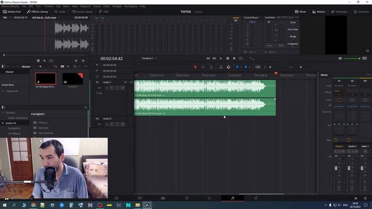This screenshot has width=372, height=209.
Task: Open the Fairlight page tab
Action: click(x=233, y=198)
